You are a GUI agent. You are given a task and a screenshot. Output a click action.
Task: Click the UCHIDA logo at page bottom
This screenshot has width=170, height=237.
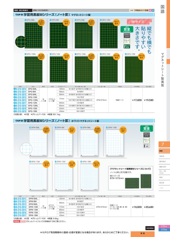click(x=150, y=228)
